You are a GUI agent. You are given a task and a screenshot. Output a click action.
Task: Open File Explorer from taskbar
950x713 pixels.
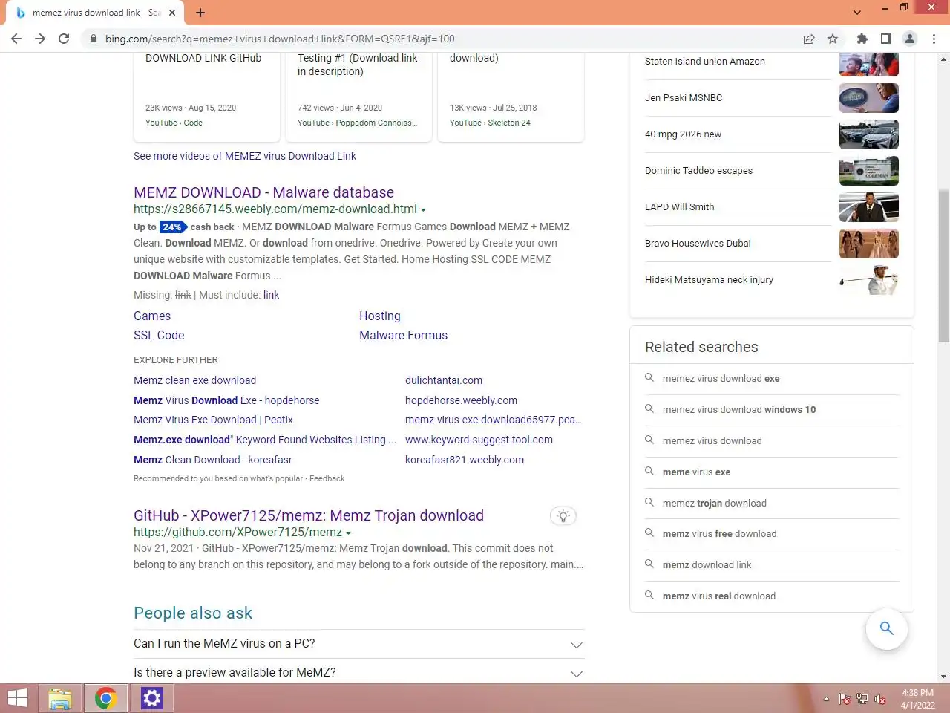(x=60, y=698)
